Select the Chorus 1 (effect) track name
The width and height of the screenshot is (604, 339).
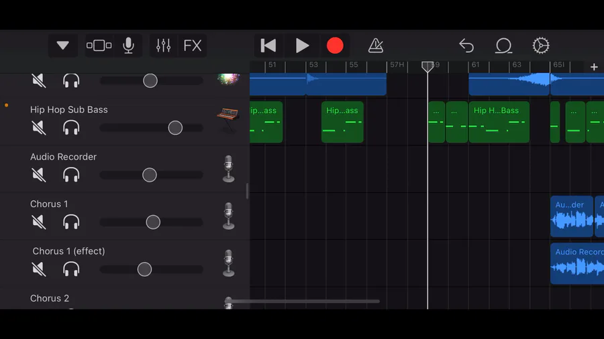(68, 251)
